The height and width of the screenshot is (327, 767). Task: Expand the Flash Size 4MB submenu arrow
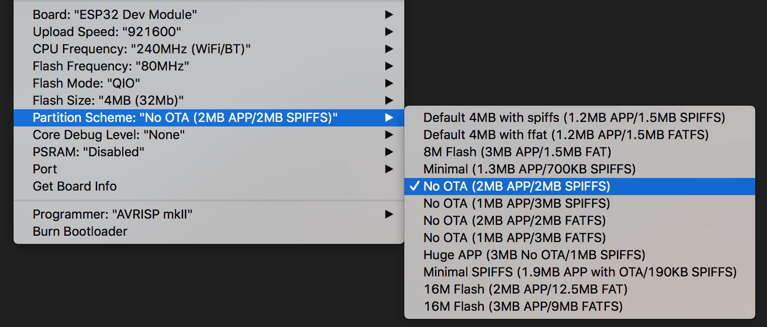[388, 100]
